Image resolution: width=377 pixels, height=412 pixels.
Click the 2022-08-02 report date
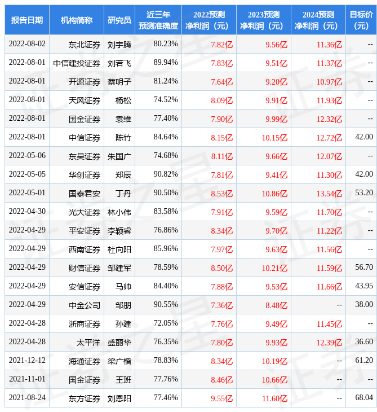pos(27,43)
